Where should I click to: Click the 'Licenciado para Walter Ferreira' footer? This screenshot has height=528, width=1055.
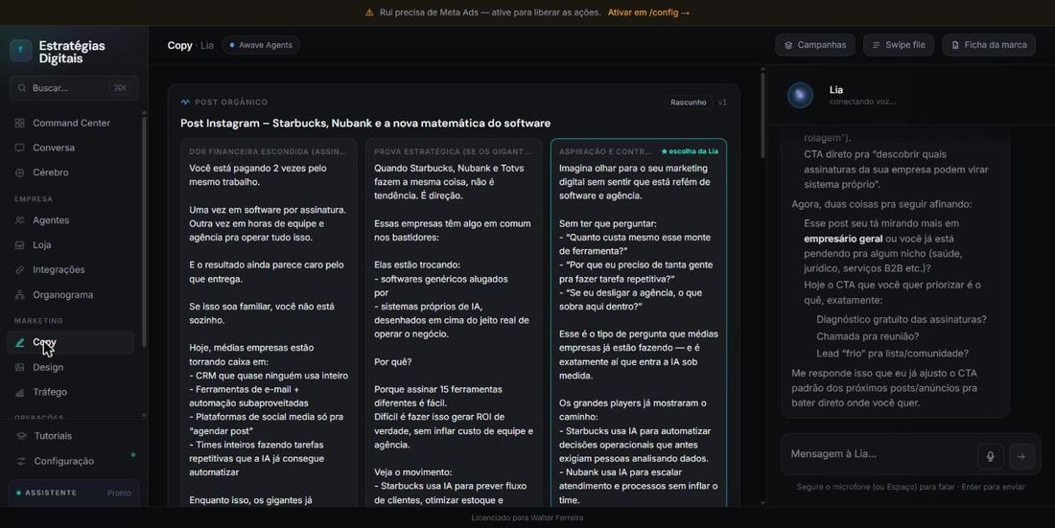[527, 517]
